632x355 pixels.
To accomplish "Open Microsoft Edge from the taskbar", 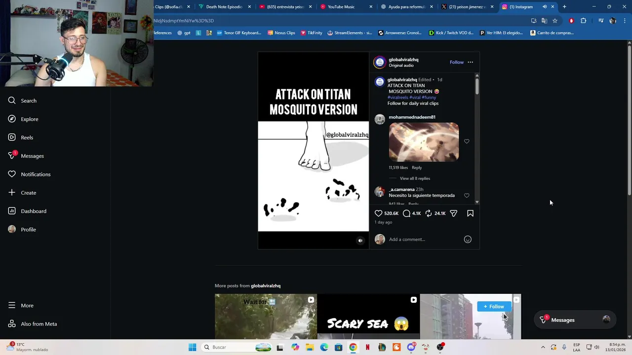I will [x=324, y=347].
